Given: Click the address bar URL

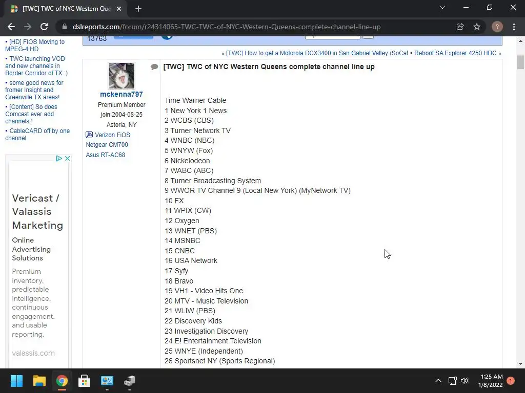Looking at the screenshot, I should (x=226, y=27).
